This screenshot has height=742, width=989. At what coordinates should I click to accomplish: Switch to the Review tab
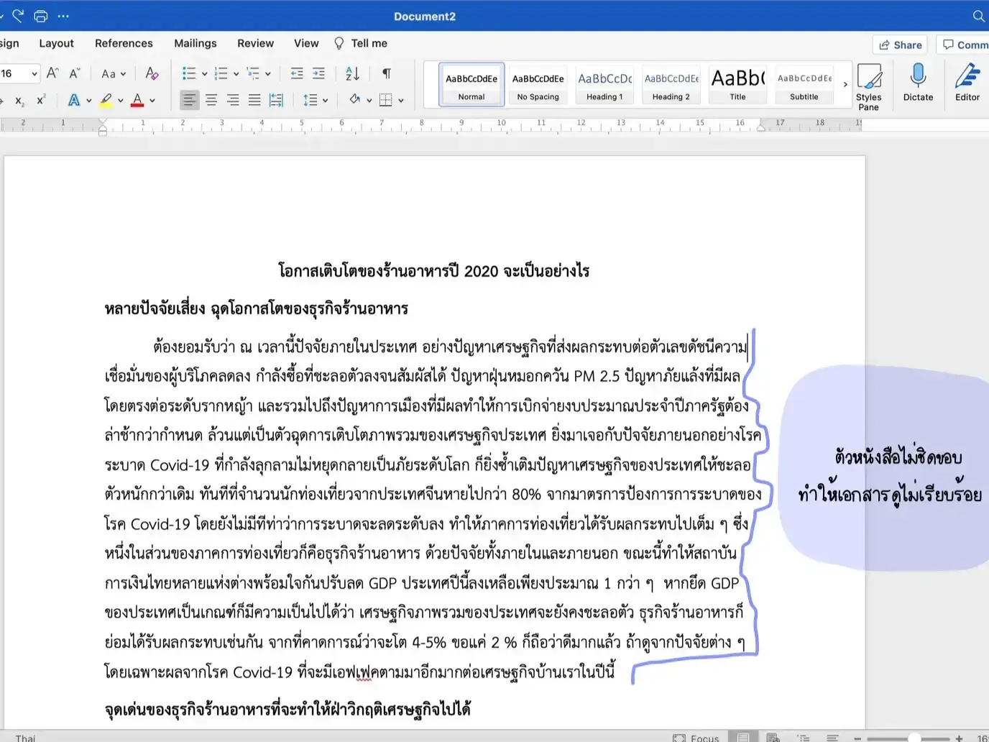coord(255,43)
